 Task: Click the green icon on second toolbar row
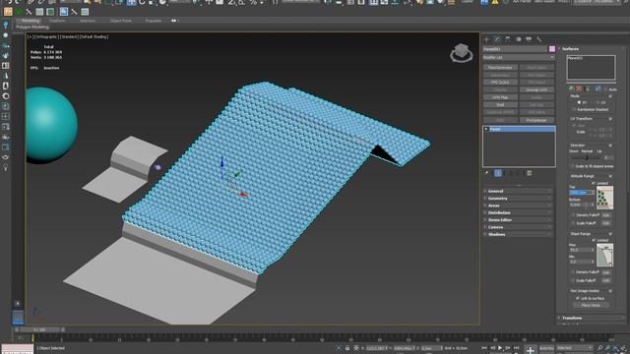(x=18, y=12)
